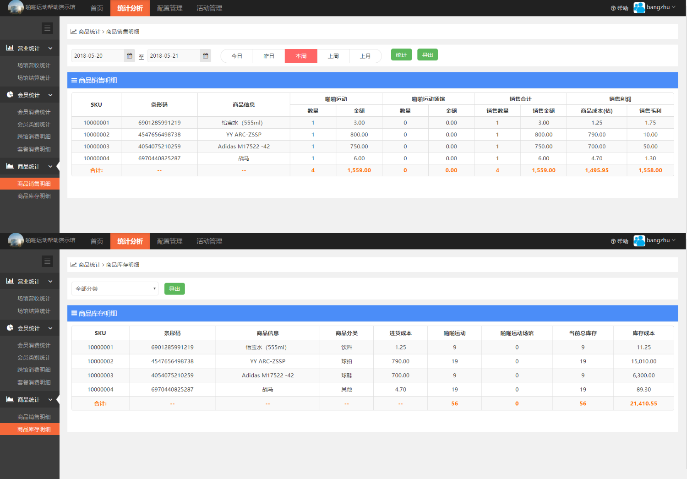This screenshot has height=479, width=687.
Task: Click the 球鞋 category cell in the inventory table
Action: (x=347, y=376)
